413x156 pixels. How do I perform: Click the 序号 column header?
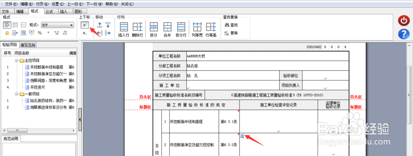coord(7,53)
